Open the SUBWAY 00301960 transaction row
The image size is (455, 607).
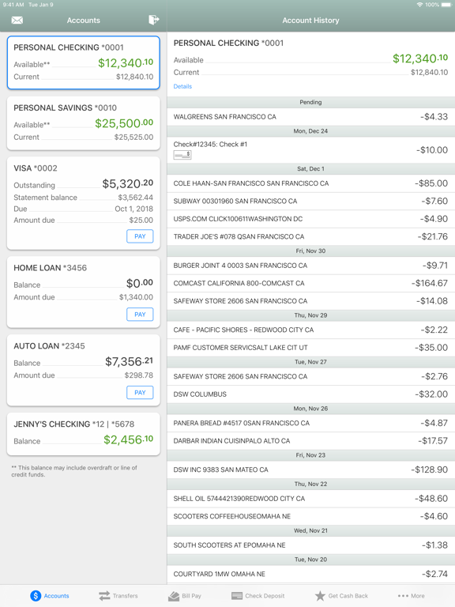coord(311,201)
